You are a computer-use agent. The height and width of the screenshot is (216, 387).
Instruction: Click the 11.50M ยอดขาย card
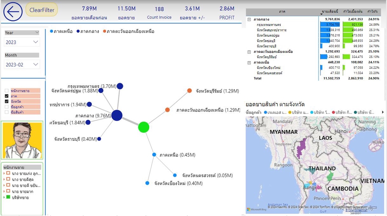[x=126, y=12]
